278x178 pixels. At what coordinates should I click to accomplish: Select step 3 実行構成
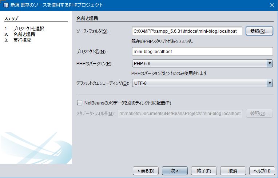[22, 40]
